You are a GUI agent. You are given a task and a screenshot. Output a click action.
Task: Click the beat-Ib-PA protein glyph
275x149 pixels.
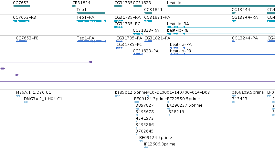coord(222,48)
